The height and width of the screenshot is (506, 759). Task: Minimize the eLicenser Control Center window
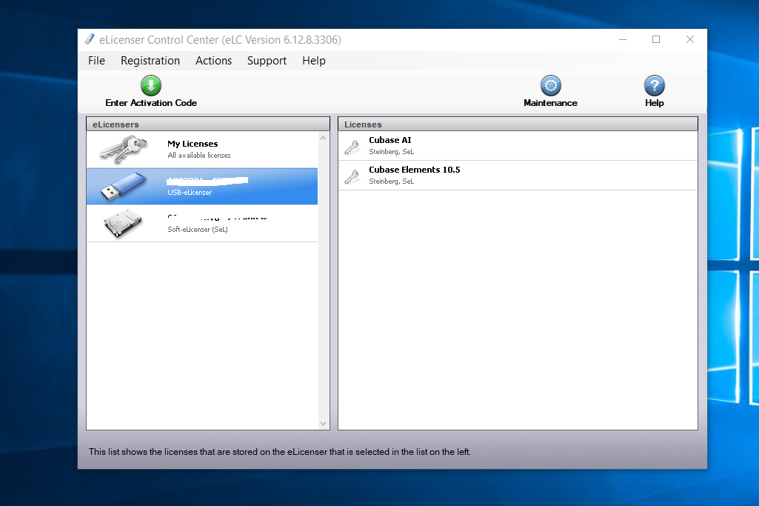[623, 39]
